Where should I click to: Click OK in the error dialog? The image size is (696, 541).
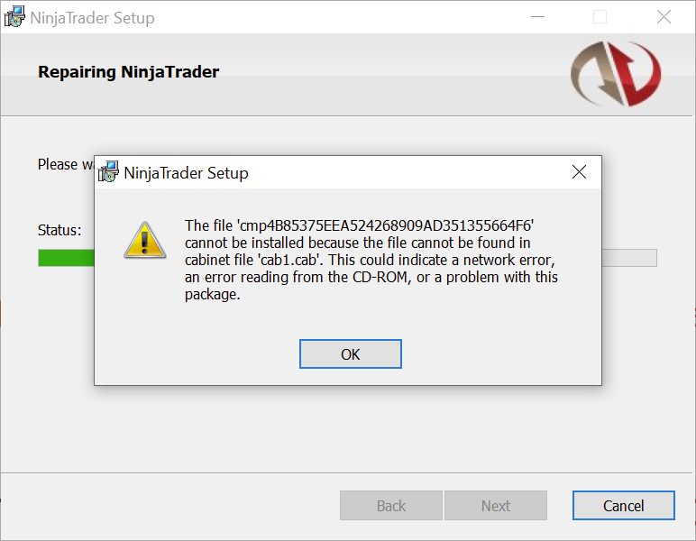pyautogui.click(x=350, y=353)
